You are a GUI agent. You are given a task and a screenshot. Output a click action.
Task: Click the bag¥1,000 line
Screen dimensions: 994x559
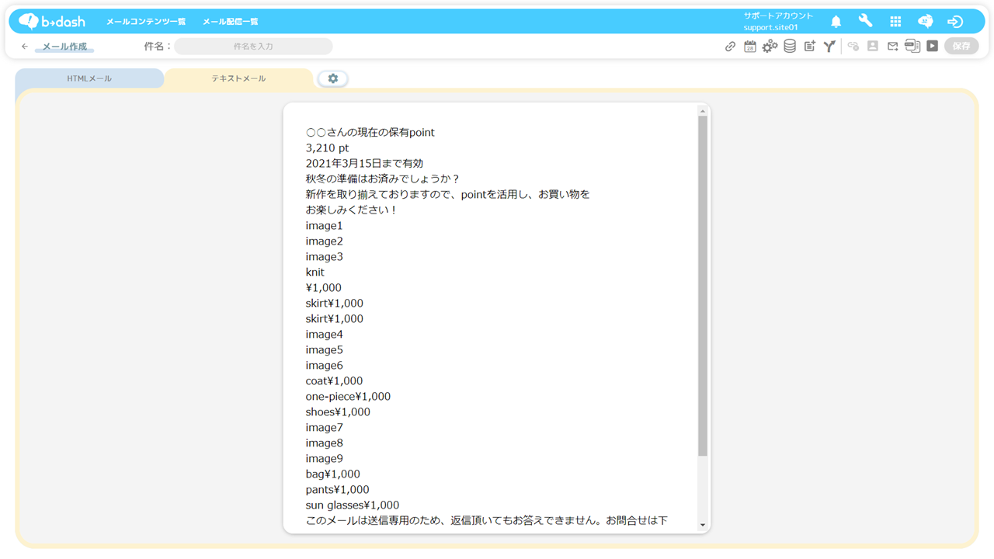332,474
